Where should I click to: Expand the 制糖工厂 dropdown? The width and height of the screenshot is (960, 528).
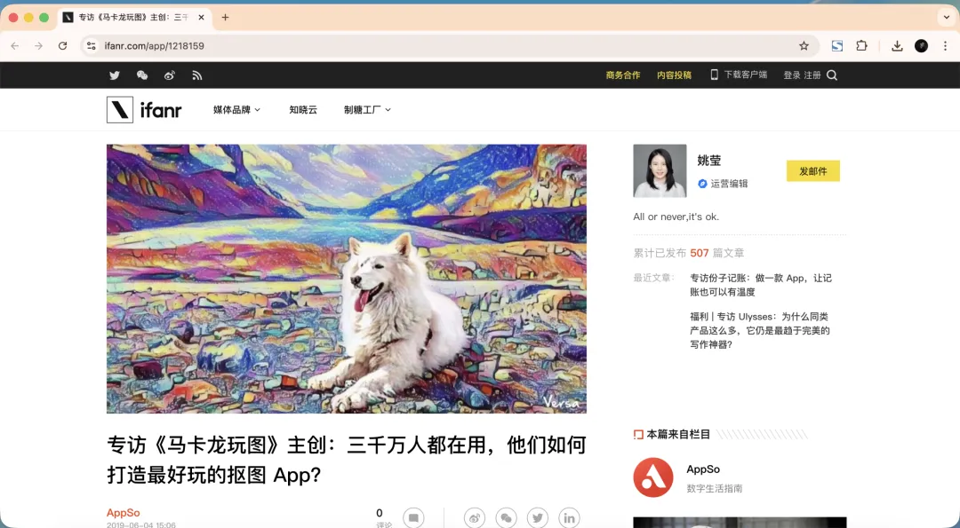pyautogui.click(x=367, y=109)
